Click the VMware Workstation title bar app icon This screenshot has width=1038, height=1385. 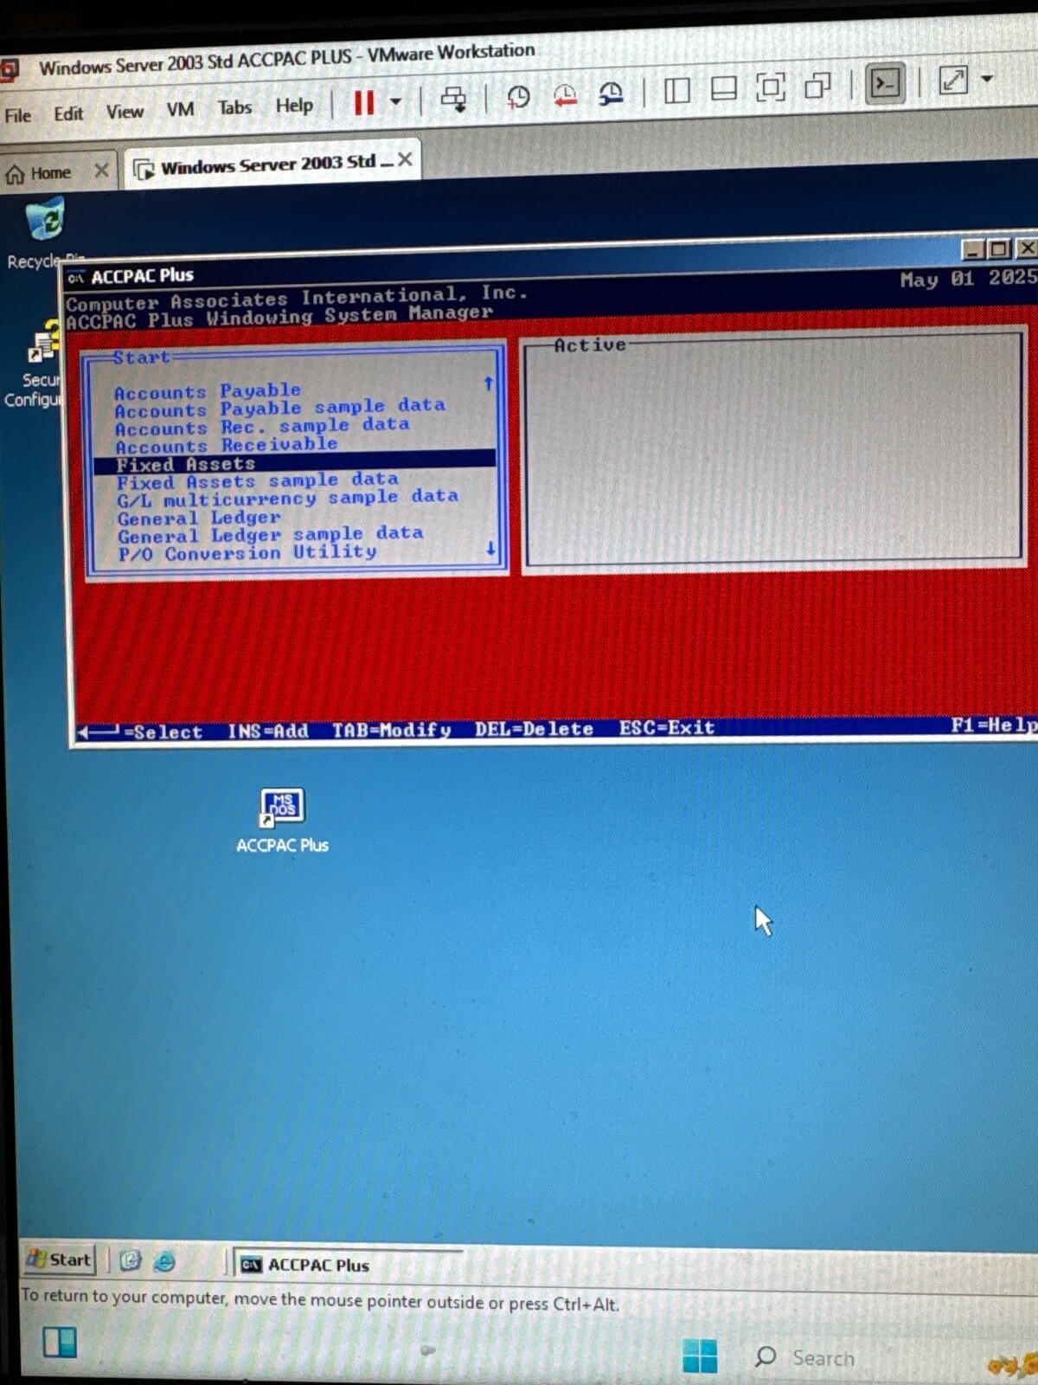(9, 69)
